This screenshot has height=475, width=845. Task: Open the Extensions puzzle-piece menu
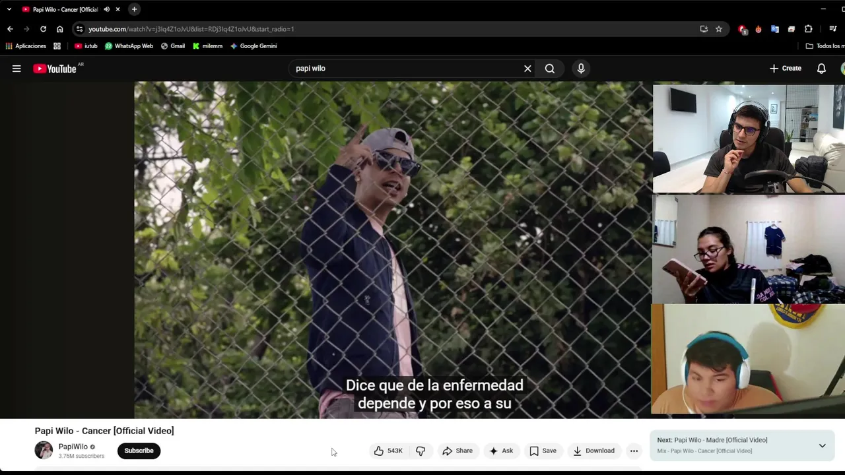(x=808, y=29)
